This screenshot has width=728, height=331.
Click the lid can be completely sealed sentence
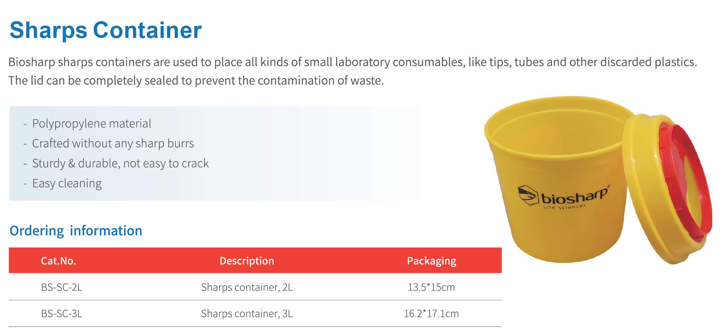tap(196, 81)
